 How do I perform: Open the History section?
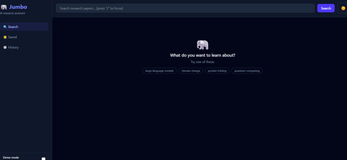[x=24, y=47]
